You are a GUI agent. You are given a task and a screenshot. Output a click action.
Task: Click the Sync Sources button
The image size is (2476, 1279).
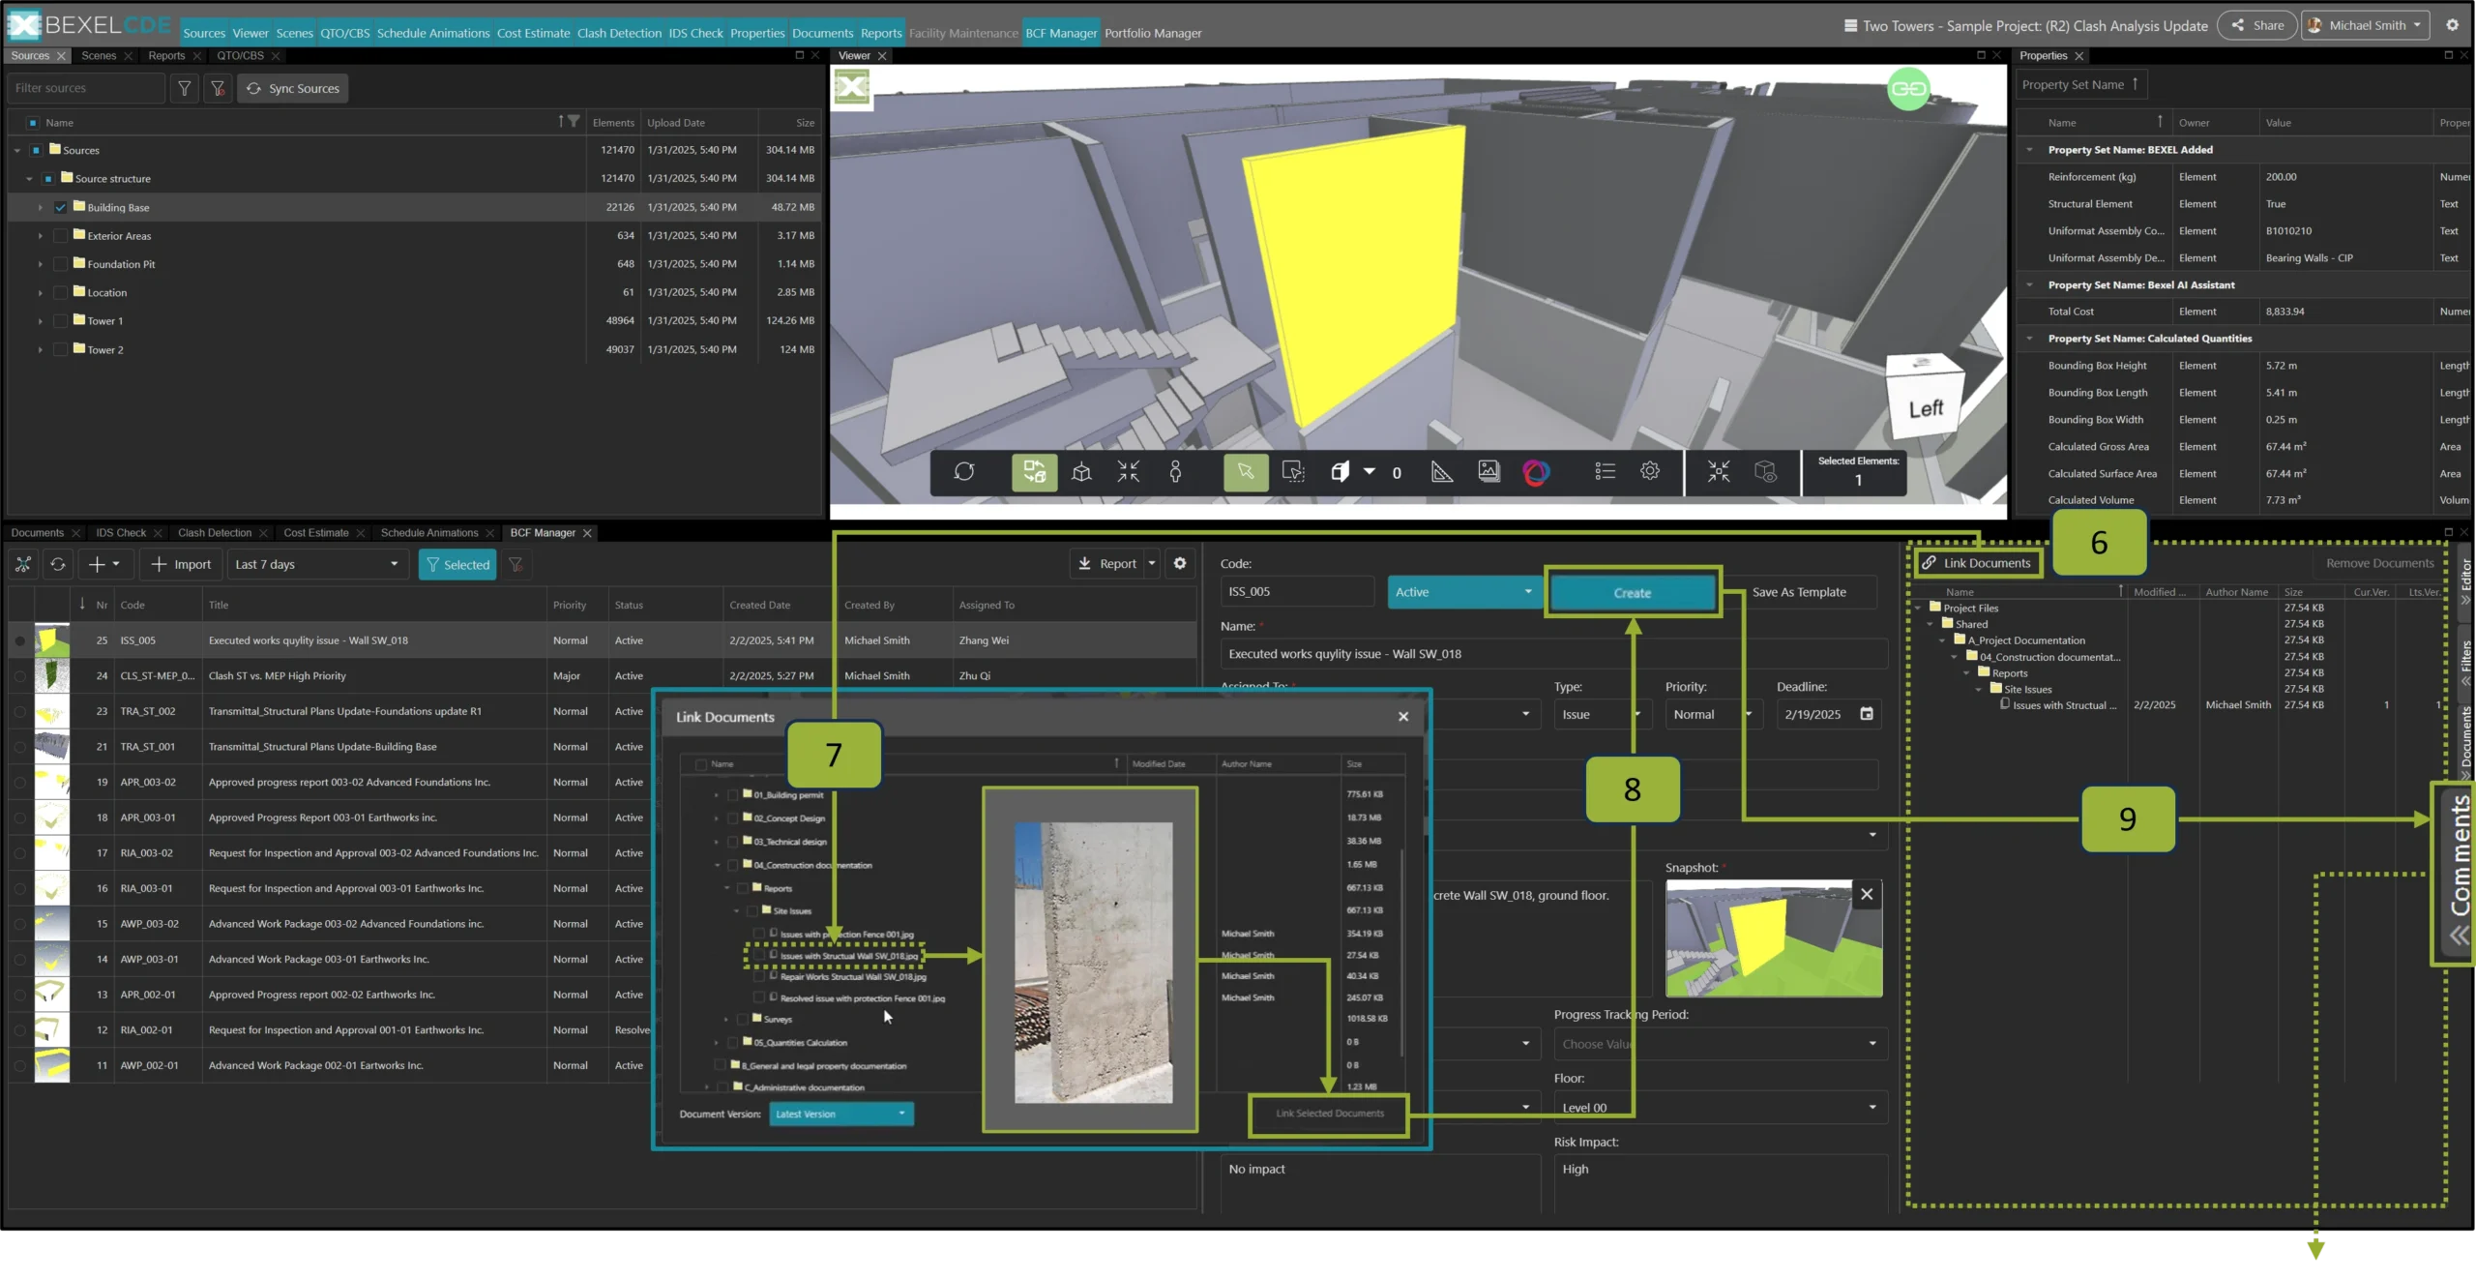pyautogui.click(x=293, y=88)
